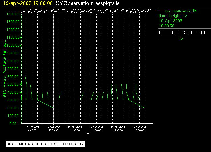The height and width of the screenshot is (152, 211).
Task: Click the 10:00:00 time axis label
Action: 54,130
